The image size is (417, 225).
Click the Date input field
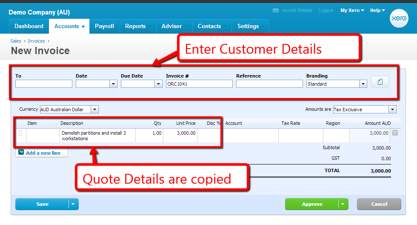pyautogui.click(x=93, y=84)
